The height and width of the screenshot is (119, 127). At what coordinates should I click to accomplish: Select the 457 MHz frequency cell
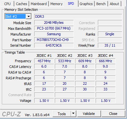(44, 61)
